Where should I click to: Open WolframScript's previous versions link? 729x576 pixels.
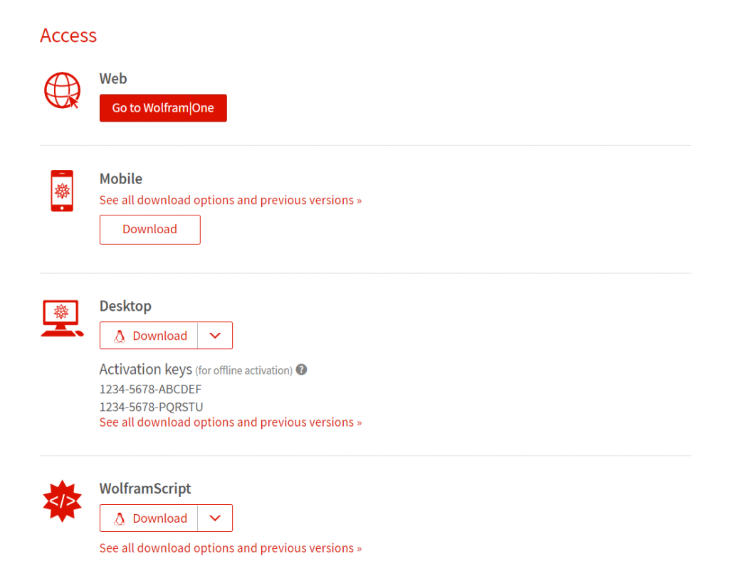pos(231,548)
